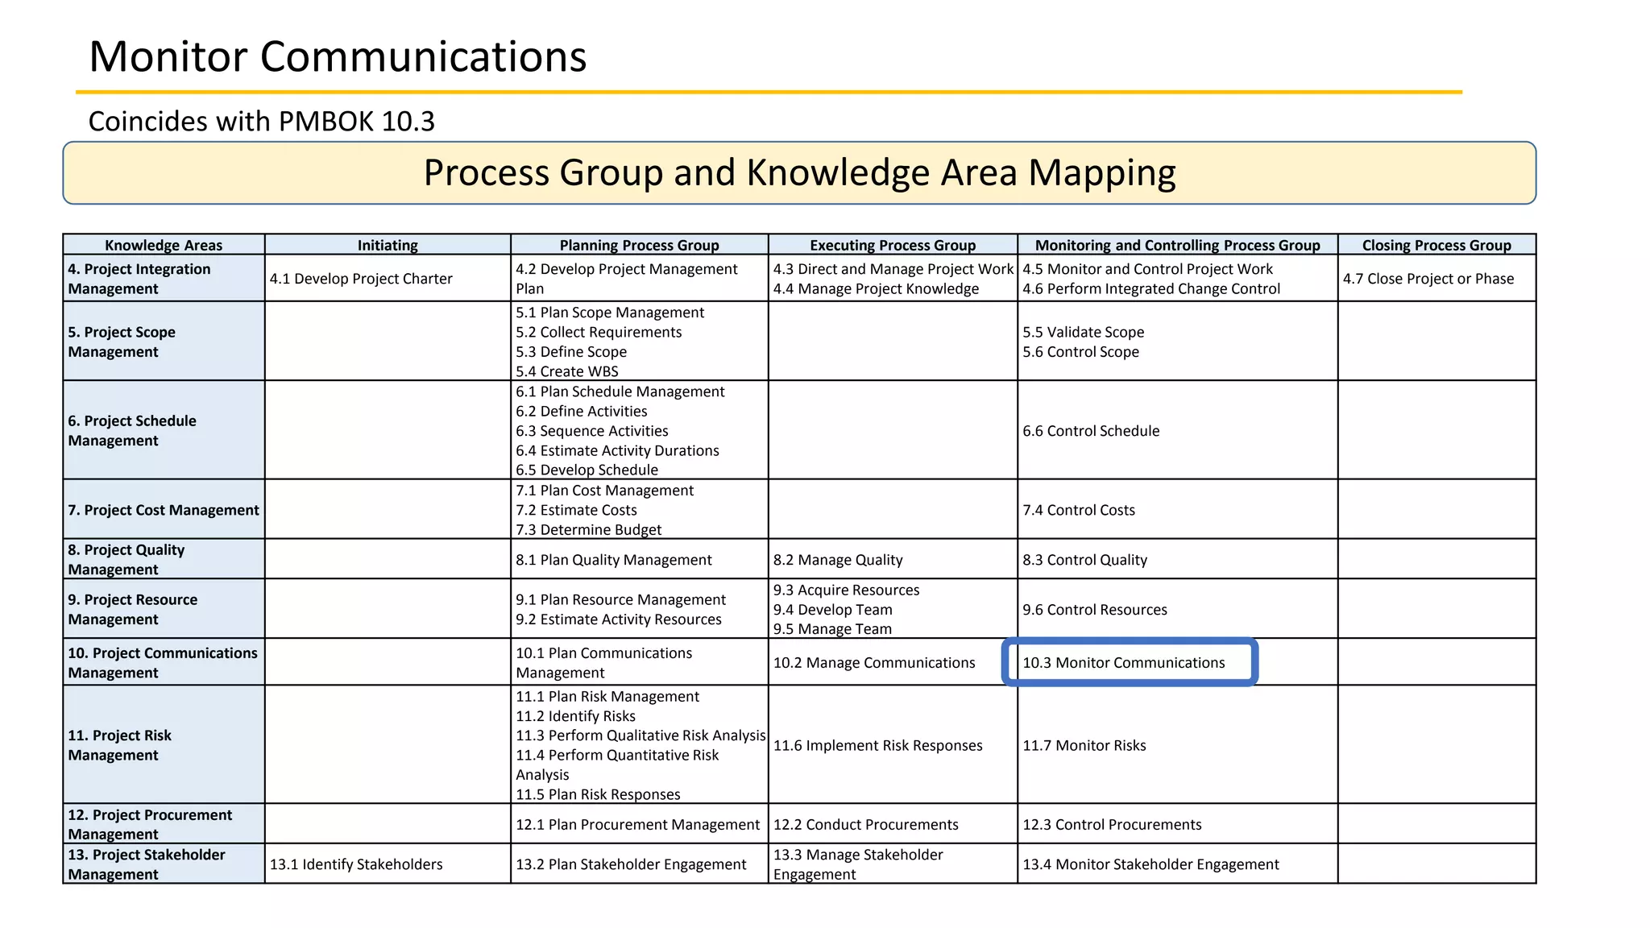Click the Executing Process Group header
The height and width of the screenshot is (928, 1650).
point(892,245)
